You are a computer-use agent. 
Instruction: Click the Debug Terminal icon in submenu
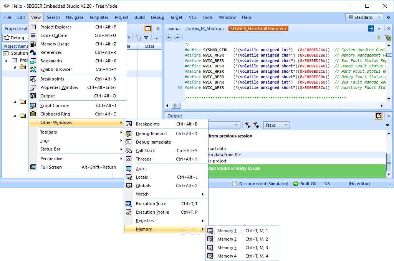pos(129,134)
